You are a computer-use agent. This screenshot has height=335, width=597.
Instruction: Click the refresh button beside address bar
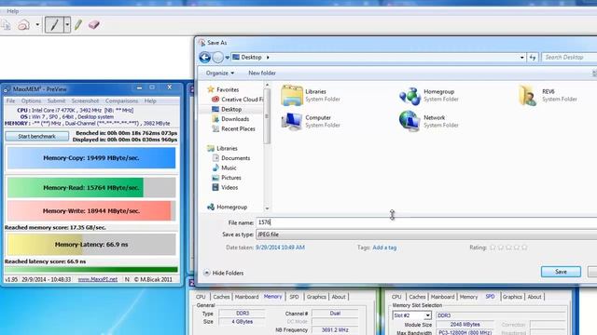(x=533, y=58)
